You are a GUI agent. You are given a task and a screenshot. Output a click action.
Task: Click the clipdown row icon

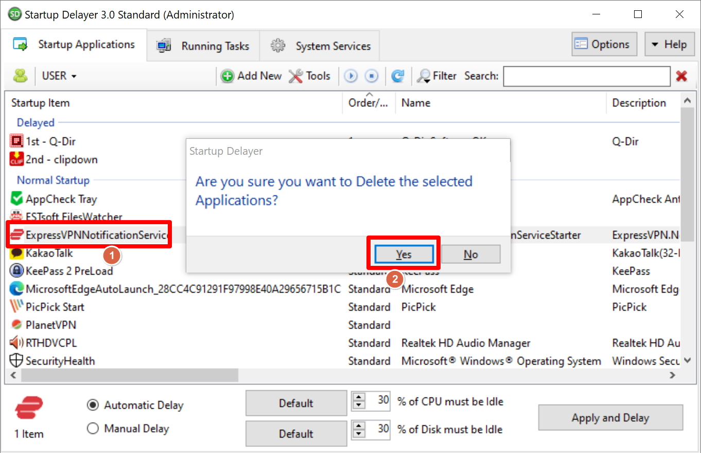click(17, 159)
